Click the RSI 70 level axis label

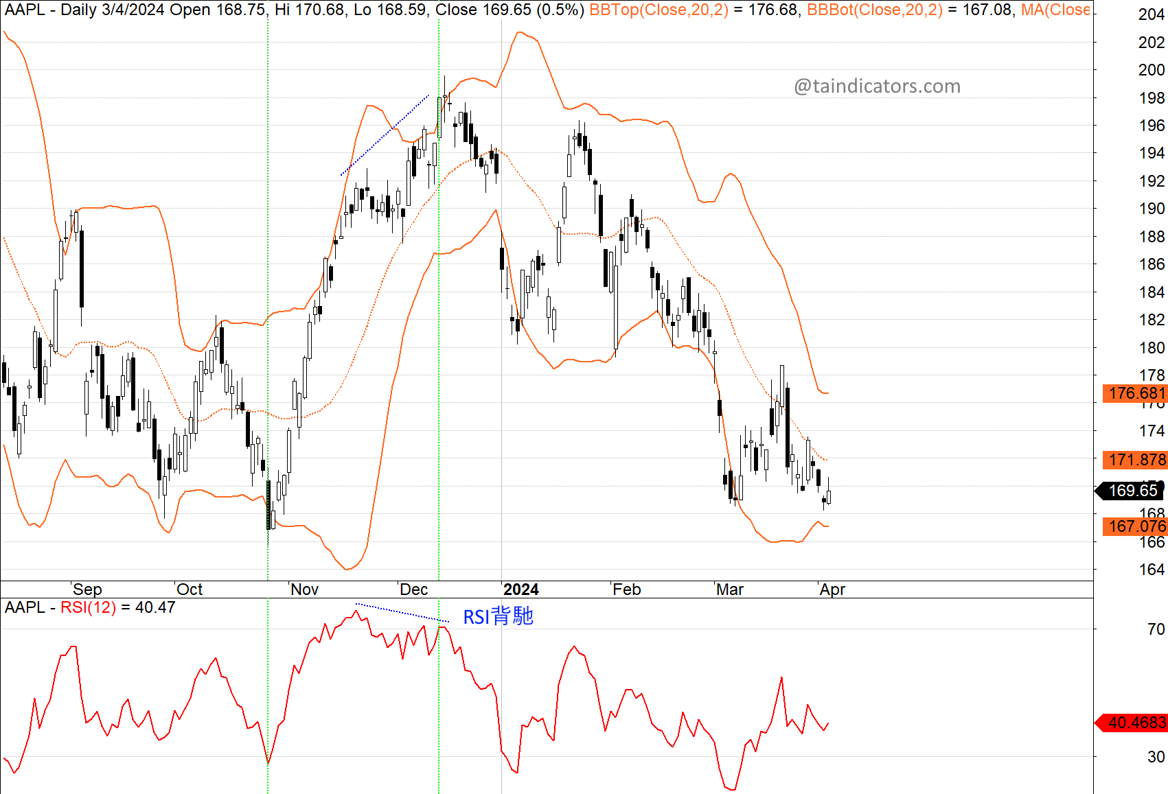pyautogui.click(x=1156, y=629)
